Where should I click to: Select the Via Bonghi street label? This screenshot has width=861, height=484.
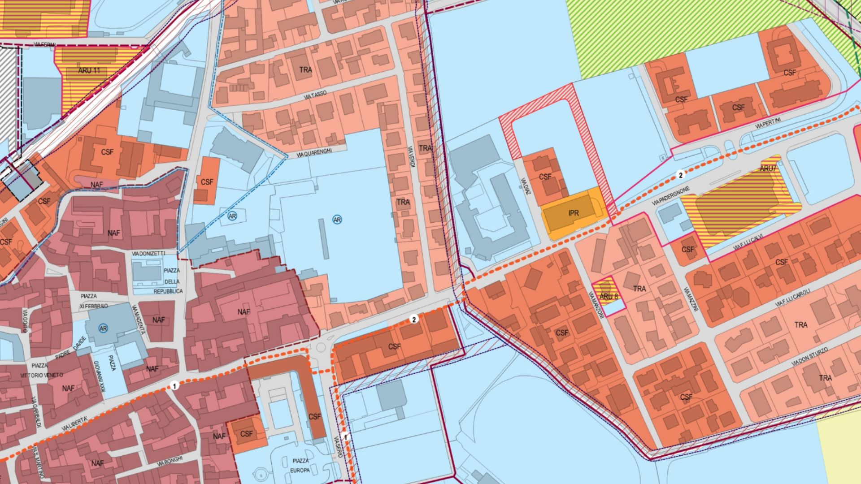(x=170, y=462)
